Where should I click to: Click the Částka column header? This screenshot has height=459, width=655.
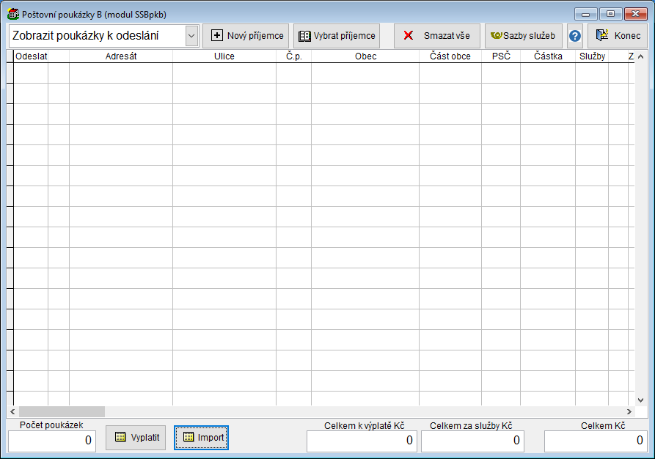point(548,56)
